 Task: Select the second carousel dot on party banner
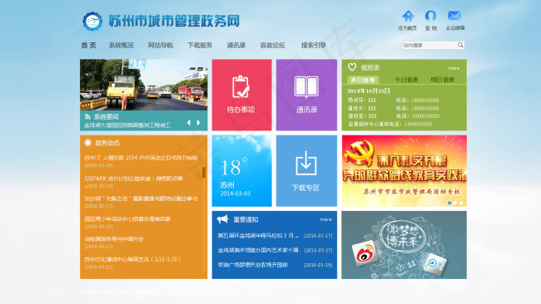pos(455,203)
